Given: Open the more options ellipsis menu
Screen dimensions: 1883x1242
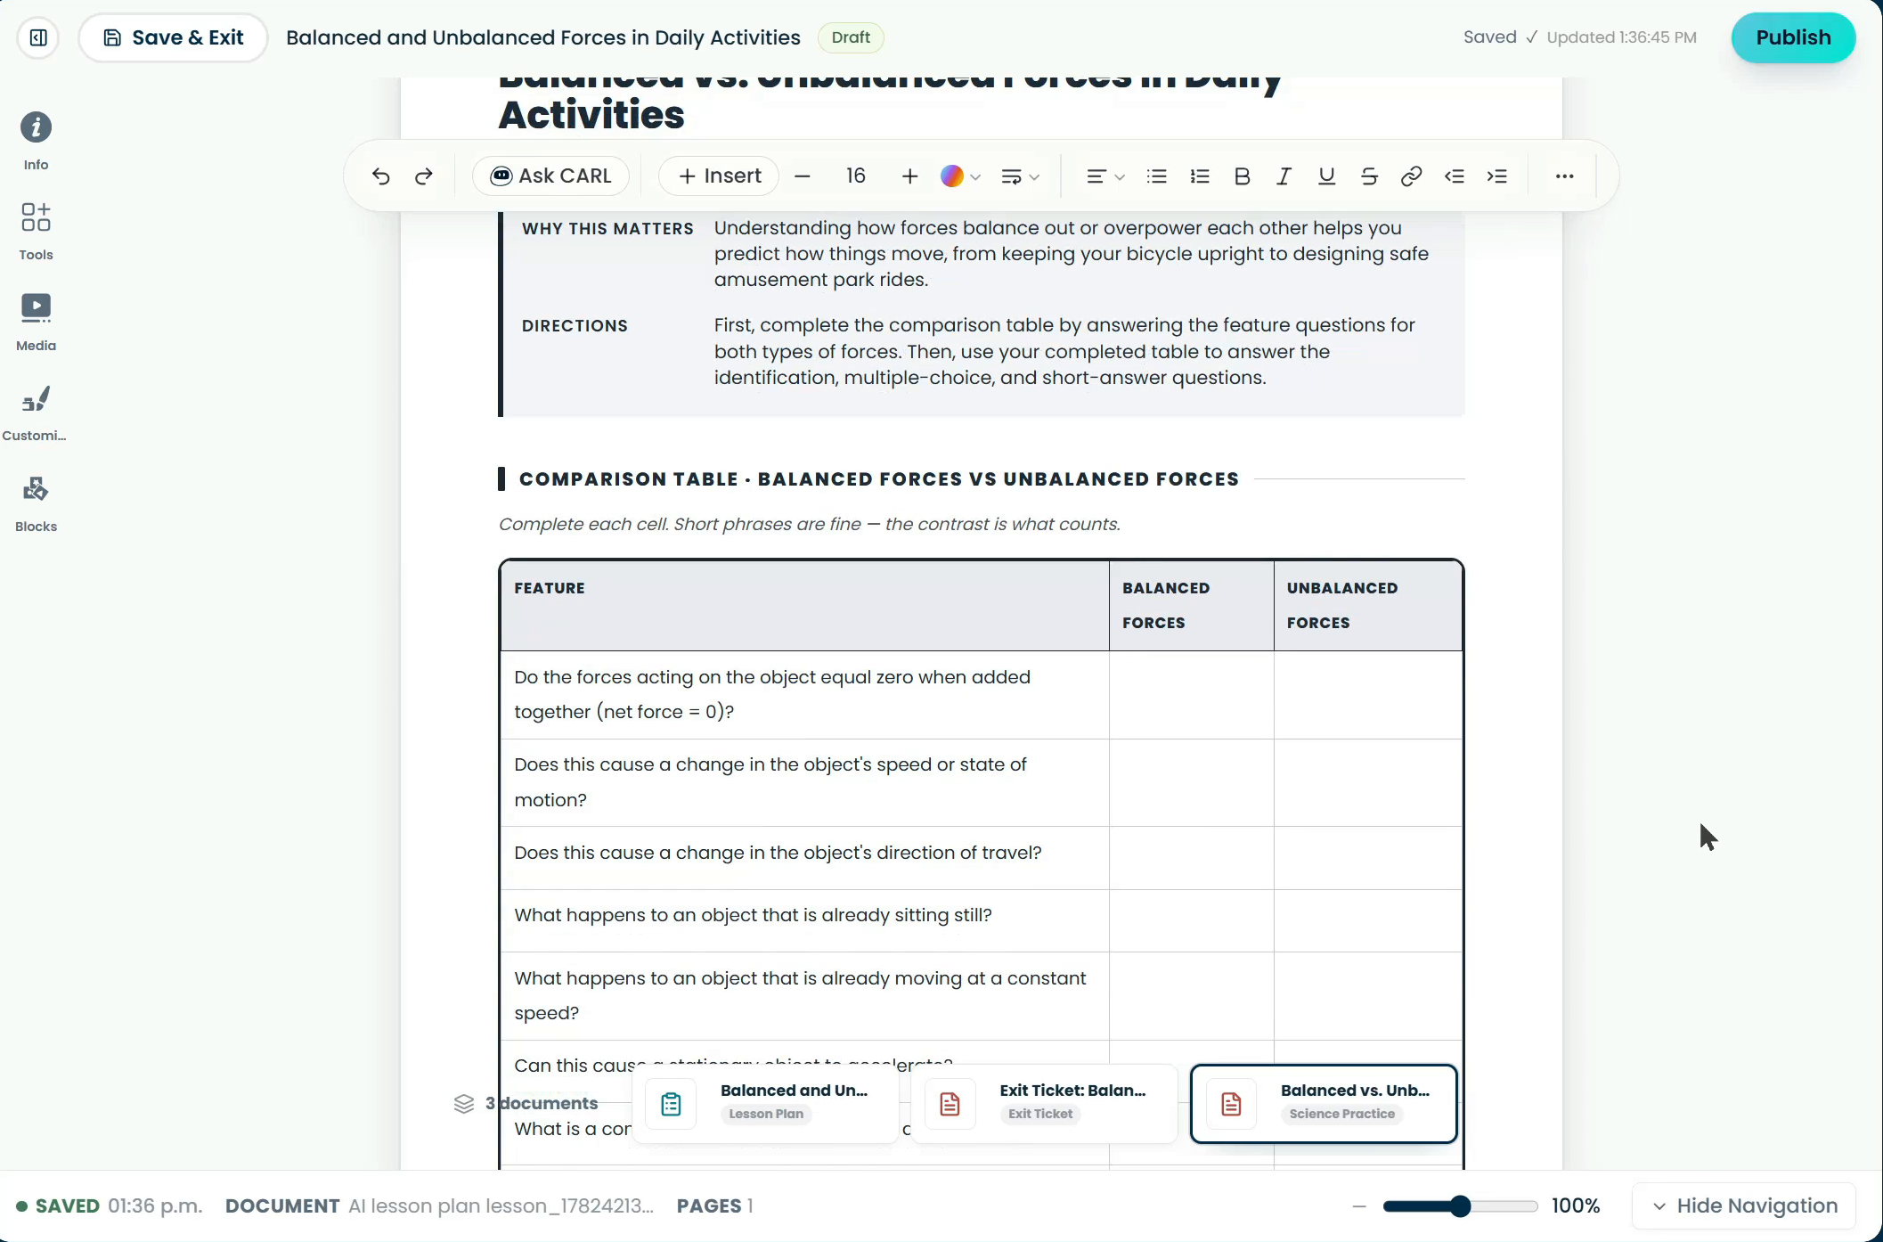Looking at the screenshot, I should [1564, 176].
